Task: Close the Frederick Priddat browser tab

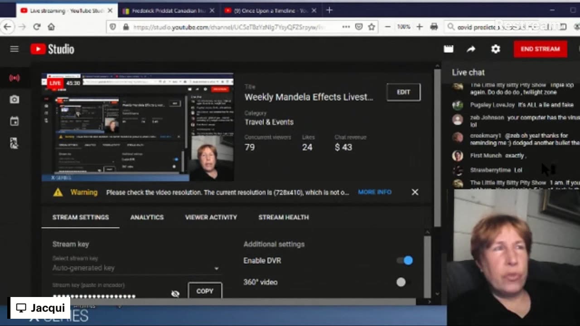Action: (x=212, y=10)
